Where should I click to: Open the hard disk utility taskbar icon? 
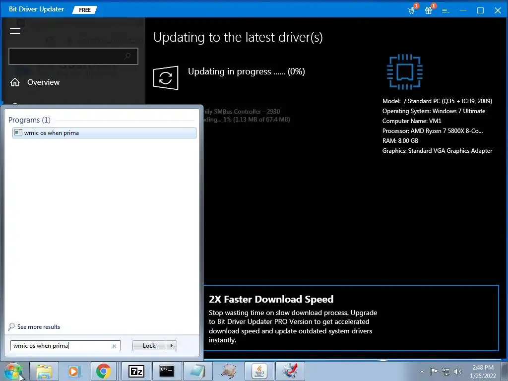tap(228, 371)
